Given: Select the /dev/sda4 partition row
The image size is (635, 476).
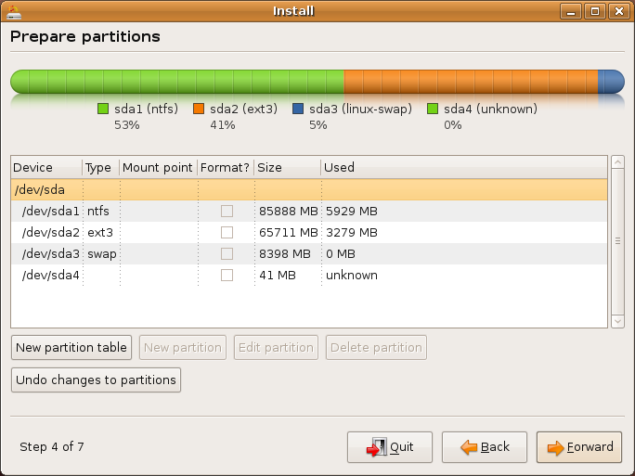Looking at the screenshot, I should pyautogui.click(x=309, y=276).
